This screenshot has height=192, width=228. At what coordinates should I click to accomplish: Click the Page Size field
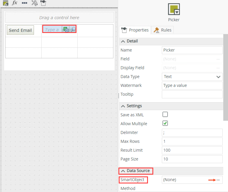pos(192,159)
